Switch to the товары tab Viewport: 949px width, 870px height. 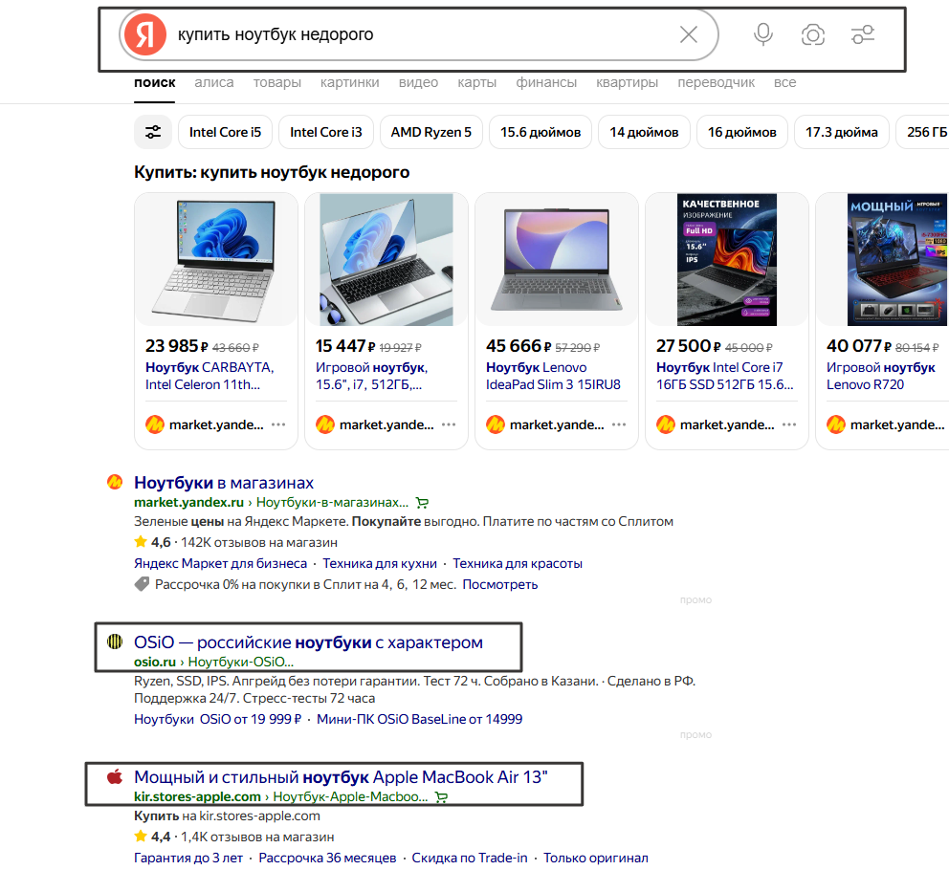[x=276, y=82]
